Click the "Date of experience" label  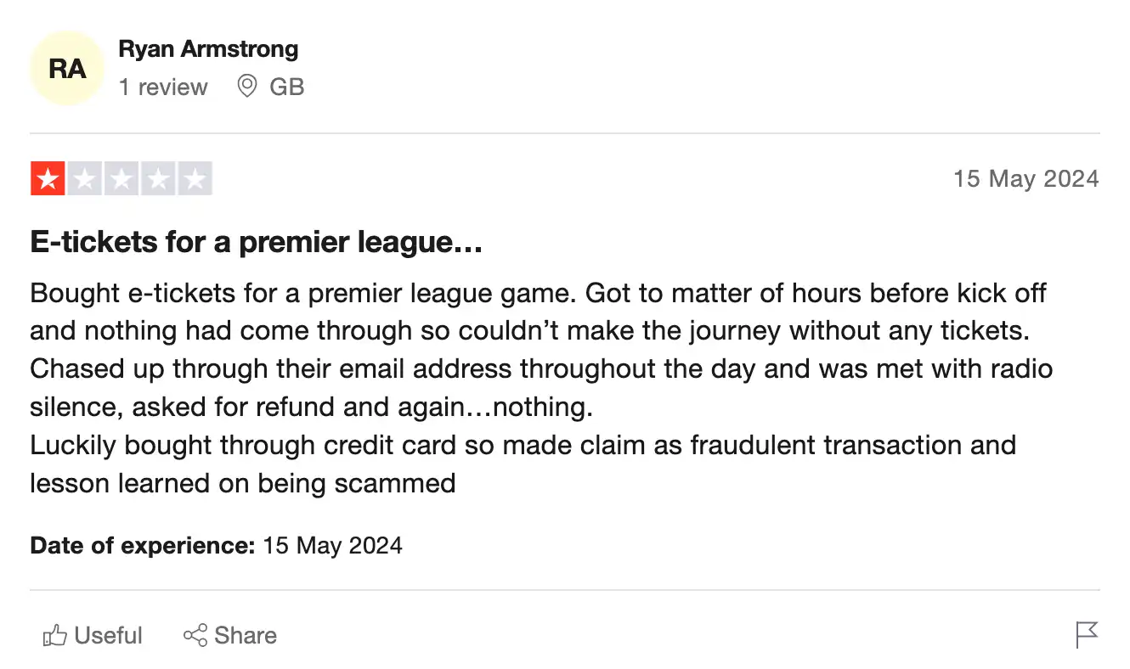[141, 545]
